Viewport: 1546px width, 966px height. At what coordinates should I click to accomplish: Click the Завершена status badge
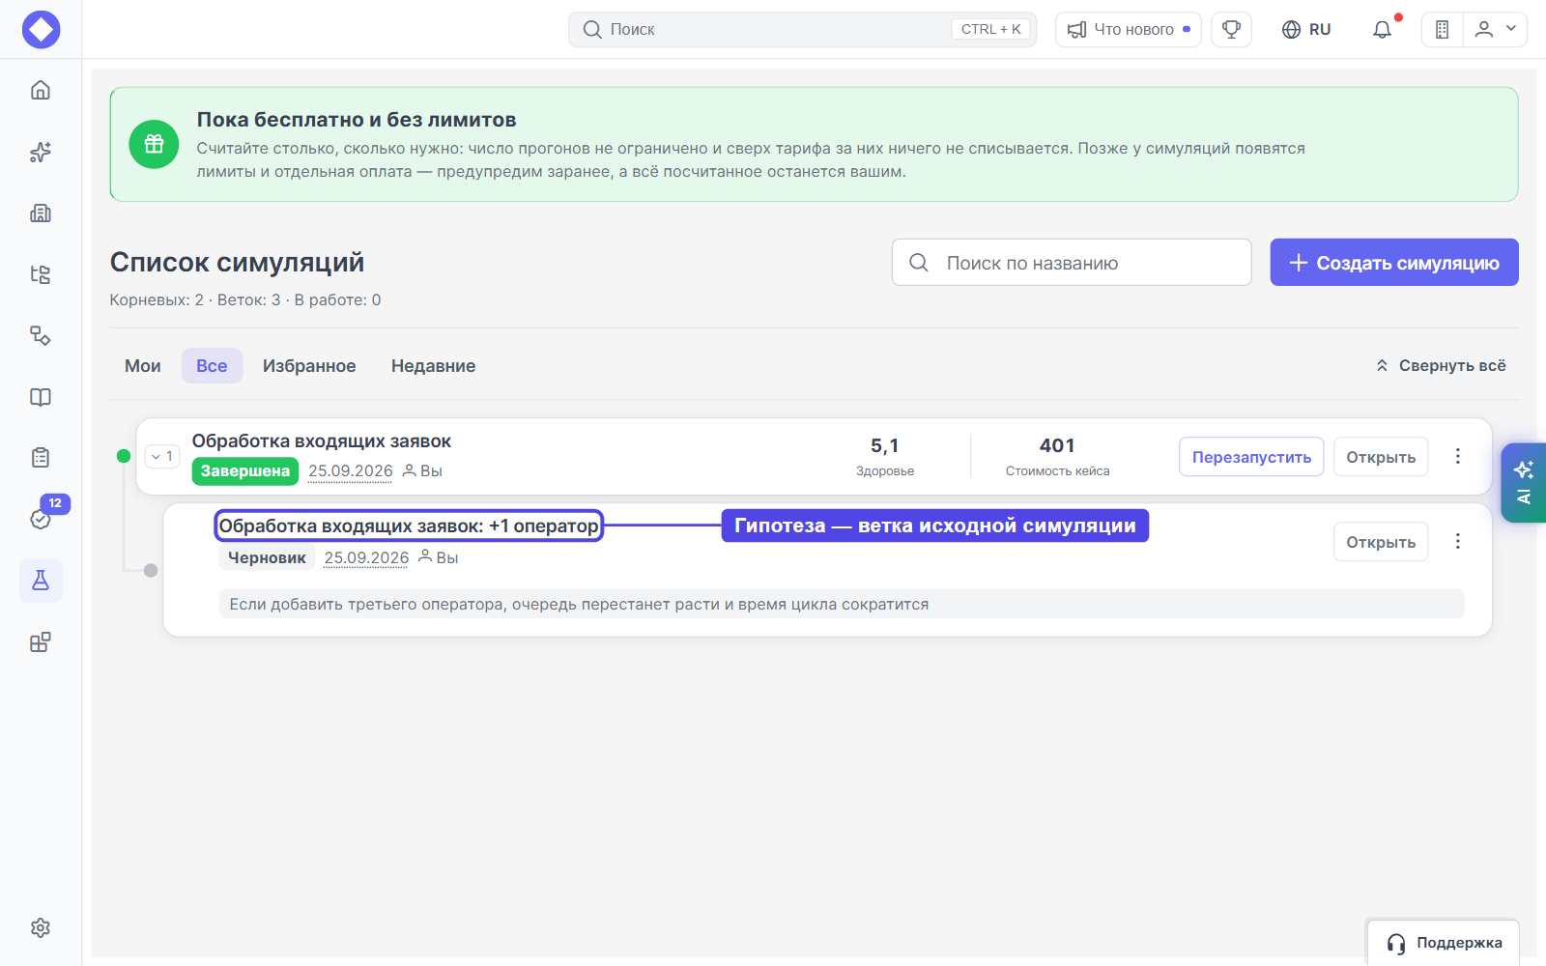[x=245, y=471]
